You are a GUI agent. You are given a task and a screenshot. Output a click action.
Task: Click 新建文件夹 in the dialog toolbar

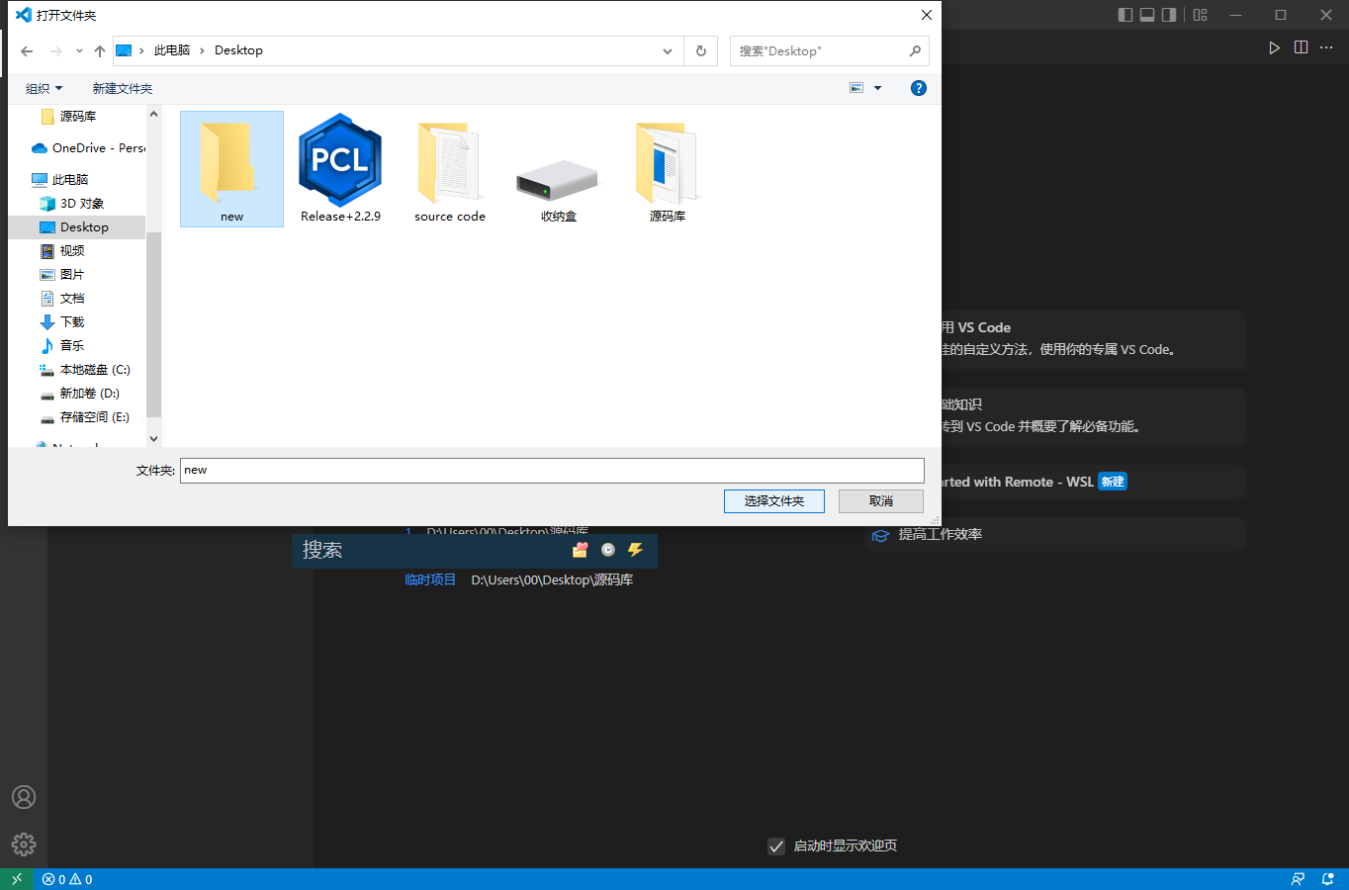[123, 89]
